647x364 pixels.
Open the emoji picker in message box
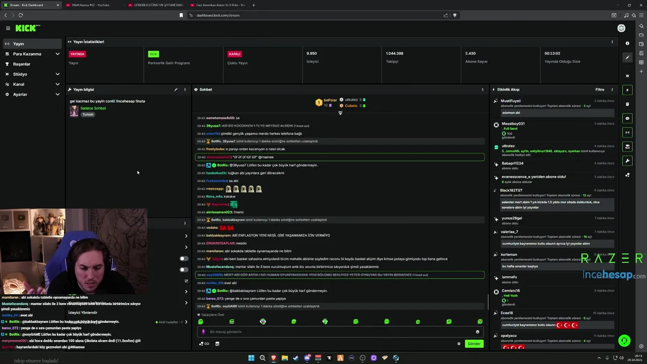(x=477, y=332)
